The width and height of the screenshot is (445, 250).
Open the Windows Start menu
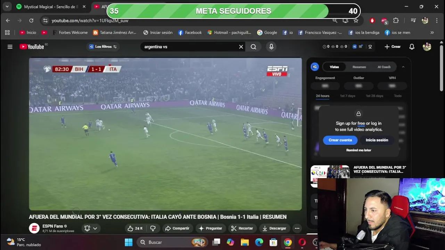pos(129,242)
